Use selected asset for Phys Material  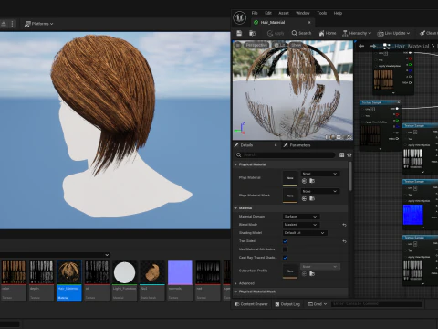pos(304,181)
